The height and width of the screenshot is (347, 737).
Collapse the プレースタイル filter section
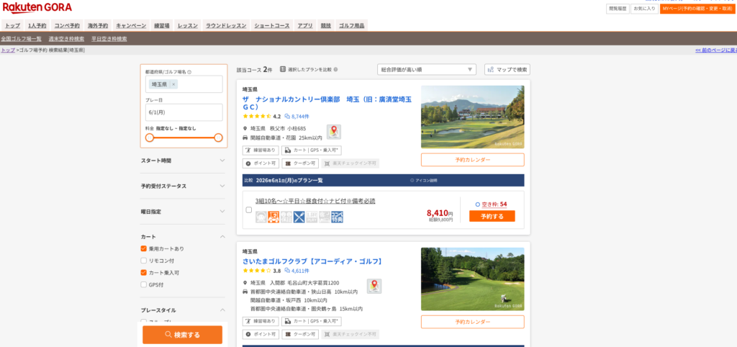pyautogui.click(x=184, y=310)
